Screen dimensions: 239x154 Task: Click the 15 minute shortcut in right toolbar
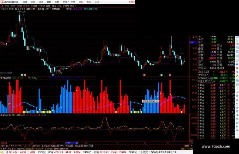pos(237,96)
